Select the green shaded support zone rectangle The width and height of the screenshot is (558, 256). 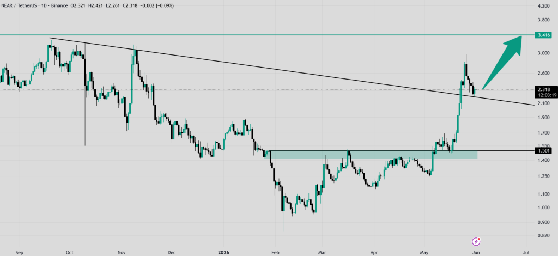(373, 155)
